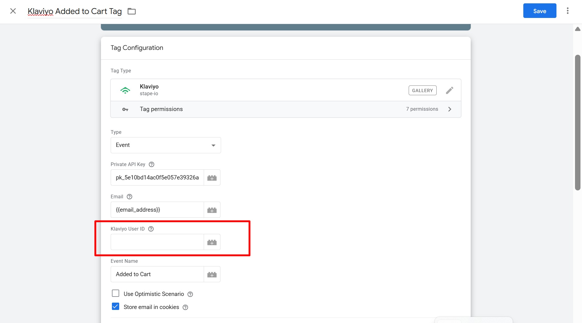Open the Type dropdown showing Event
The width and height of the screenshot is (582, 323).
[x=166, y=145]
